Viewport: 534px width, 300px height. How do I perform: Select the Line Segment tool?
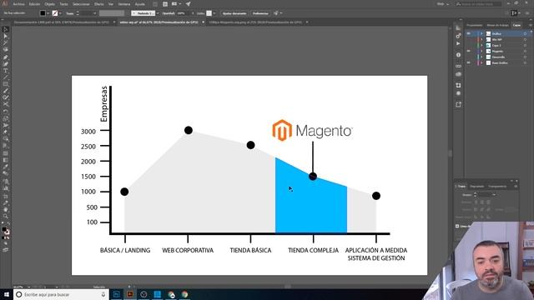pos(6,77)
